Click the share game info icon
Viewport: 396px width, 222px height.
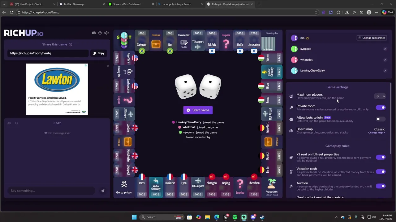pos(70,44)
